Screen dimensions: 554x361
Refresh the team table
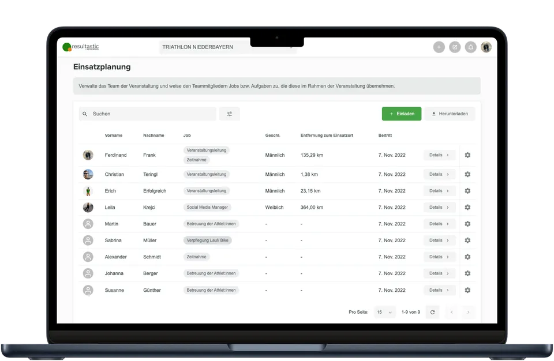432,312
